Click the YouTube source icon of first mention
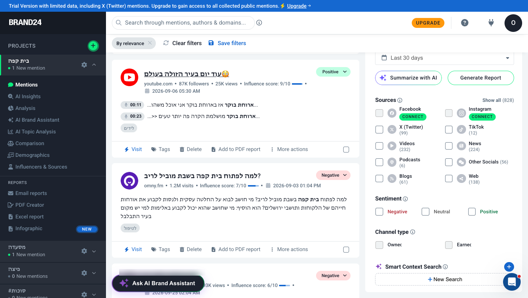 (x=129, y=77)
